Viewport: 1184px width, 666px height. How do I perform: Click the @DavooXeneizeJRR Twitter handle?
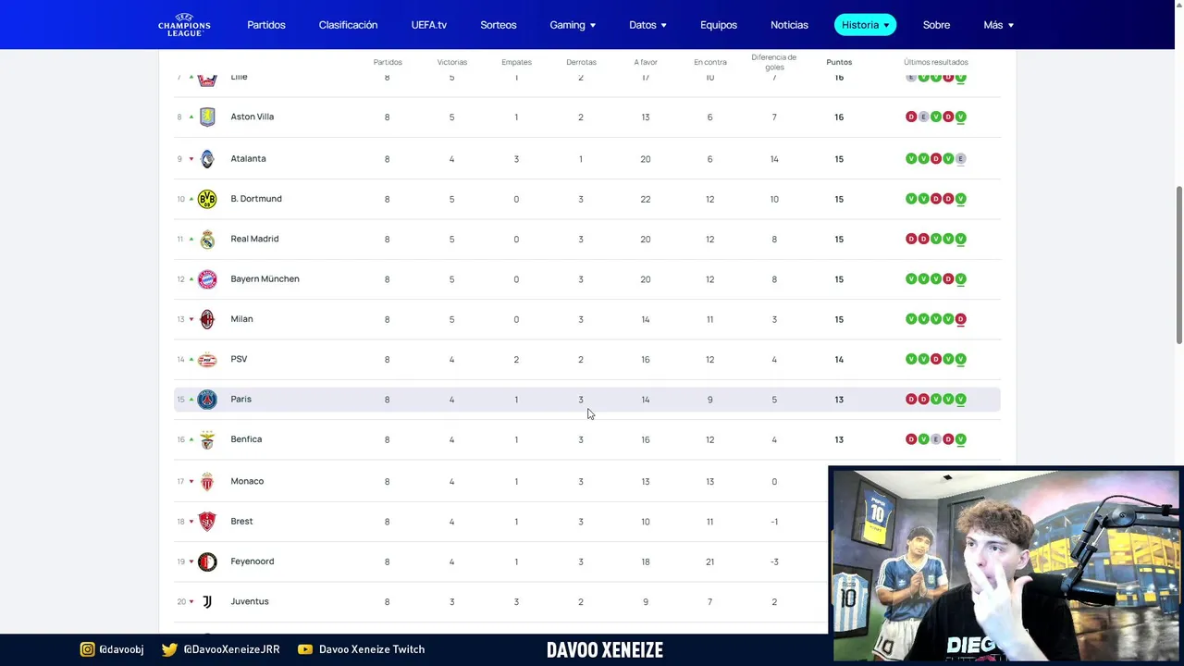tap(231, 649)
